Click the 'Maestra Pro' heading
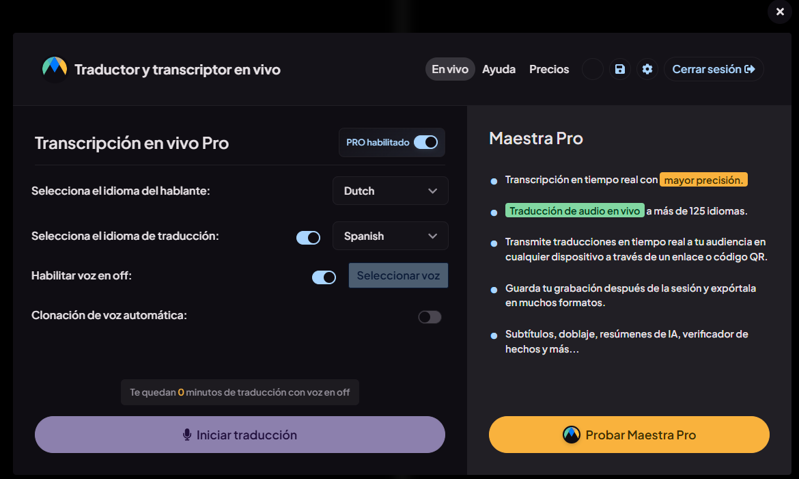This screenshot has height=479, width=799. point(536,138)
